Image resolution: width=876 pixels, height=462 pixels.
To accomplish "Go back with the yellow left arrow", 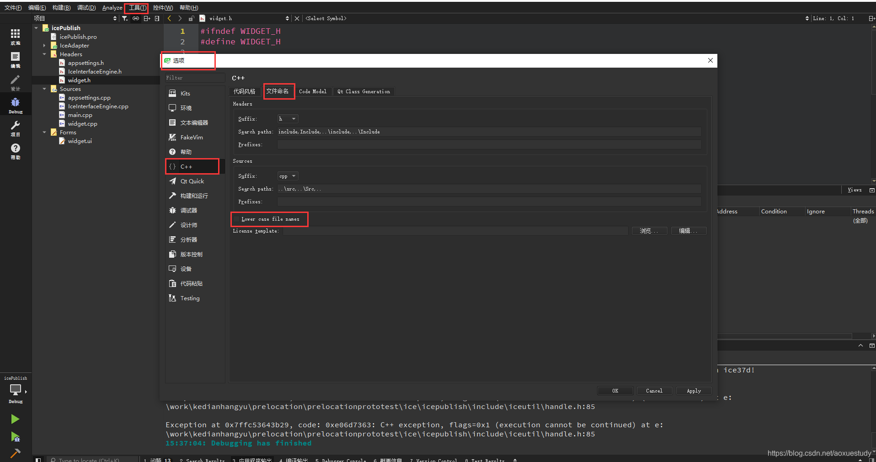I will click(x=169, y=18).
